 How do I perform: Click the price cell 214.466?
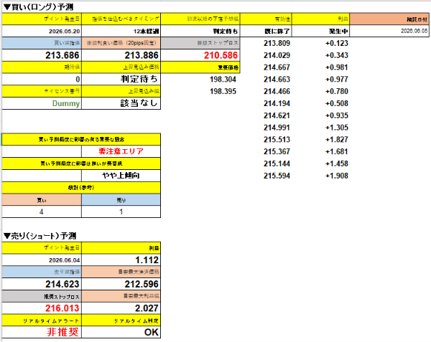(277, 91)
